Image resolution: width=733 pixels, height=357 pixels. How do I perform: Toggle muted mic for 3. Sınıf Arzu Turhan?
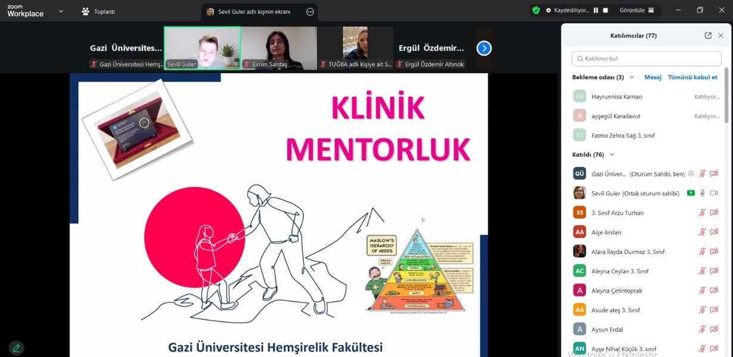(x=702, y=213)
